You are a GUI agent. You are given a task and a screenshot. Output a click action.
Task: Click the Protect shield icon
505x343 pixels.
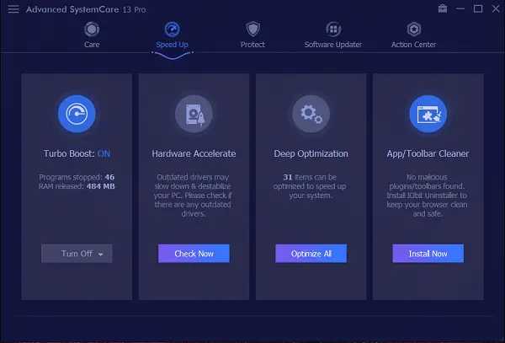coord(252,29)
